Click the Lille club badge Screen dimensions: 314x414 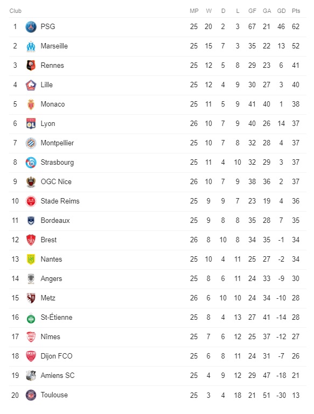click(31, 85)
